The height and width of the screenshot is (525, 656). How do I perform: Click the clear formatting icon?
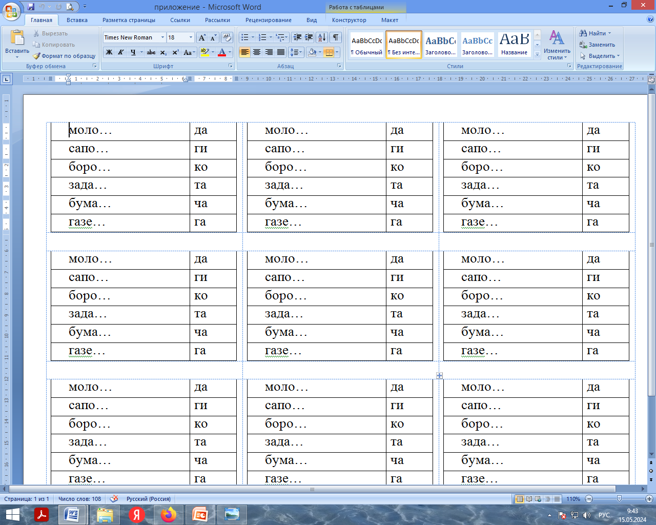click(x=227, y=37)
